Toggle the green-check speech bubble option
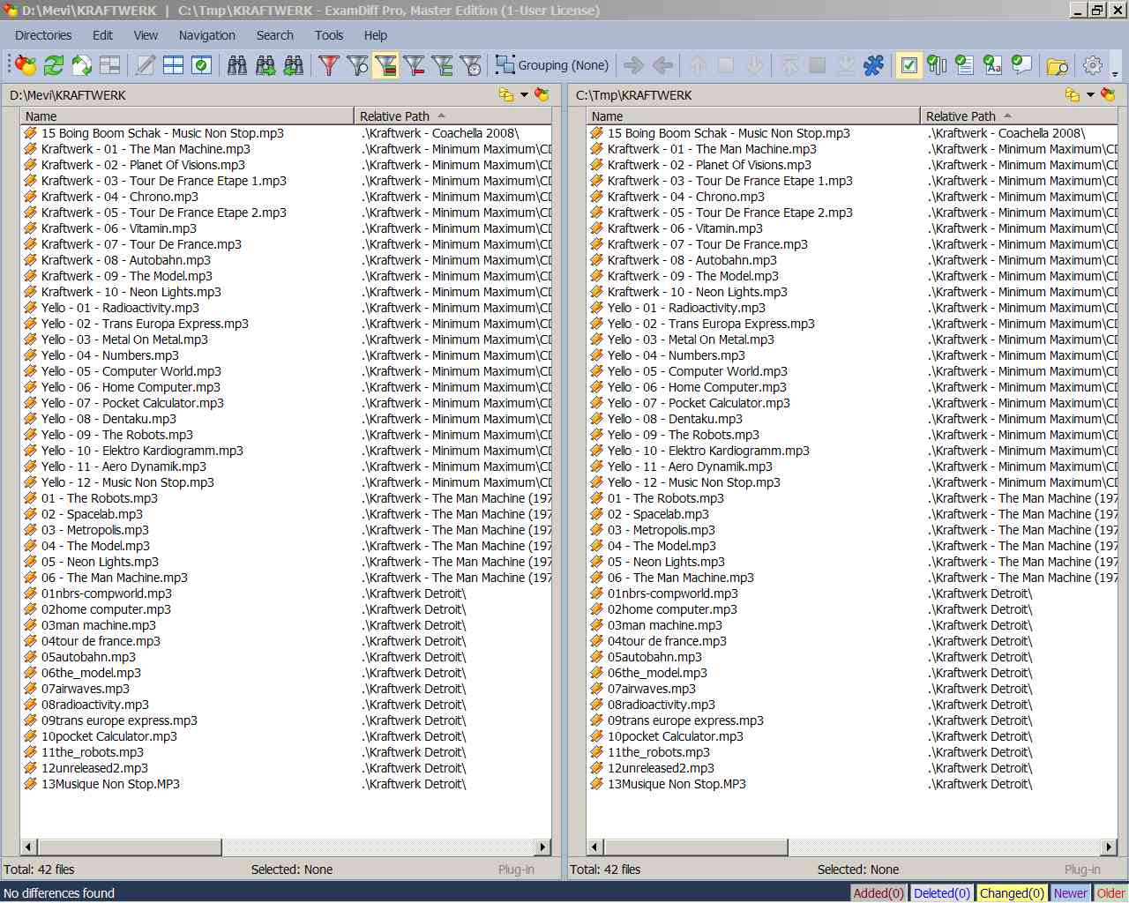 coord(1022,65)
